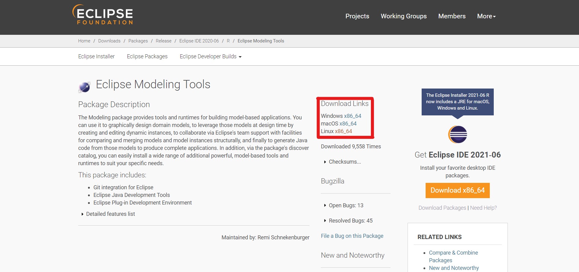Expand the Checksums section
The height and width of the screenshot is (272, 579).
coord(342,162)
